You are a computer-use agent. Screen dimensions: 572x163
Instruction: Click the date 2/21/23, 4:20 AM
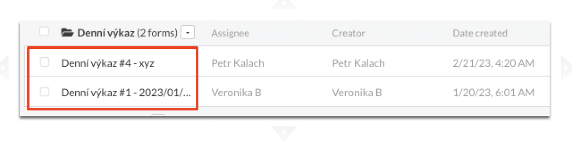[493, 63]
